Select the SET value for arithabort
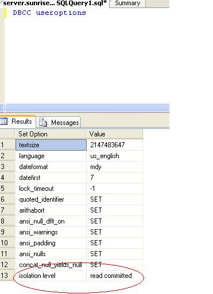213x294 pixels. [115, 210]
